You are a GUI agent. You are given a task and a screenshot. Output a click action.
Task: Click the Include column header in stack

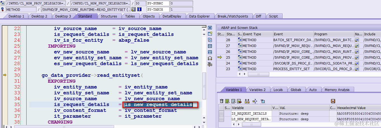point(372,34)
